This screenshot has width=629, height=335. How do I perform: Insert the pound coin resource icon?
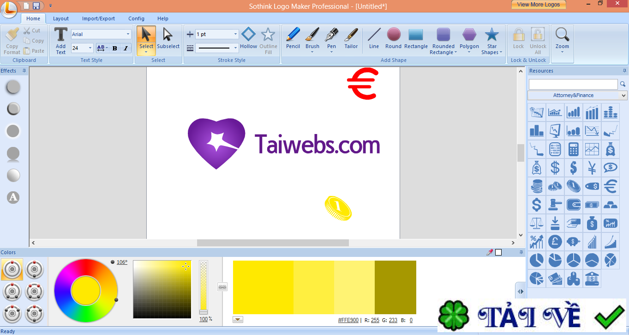(555, 242)
